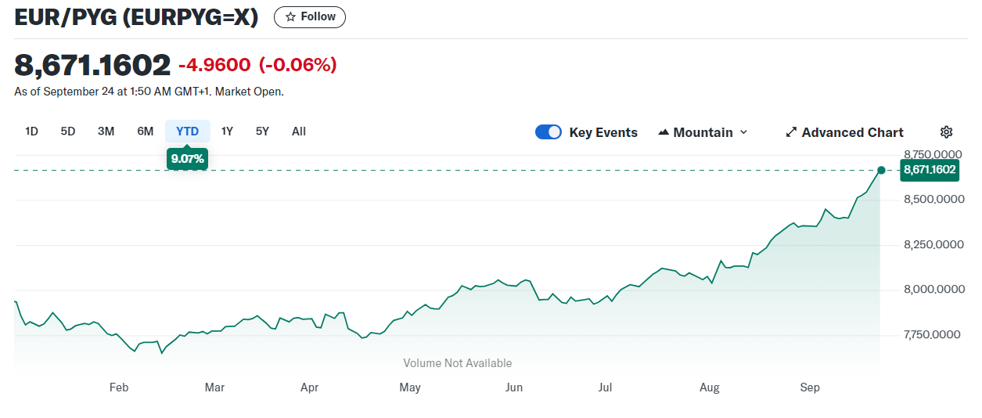Screen dimensions: 982x418
Task: Show the 1Y chart range
Action: (x=227, y=132)
